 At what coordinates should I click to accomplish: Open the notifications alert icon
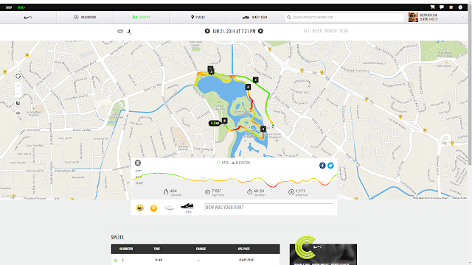point(460,7)
